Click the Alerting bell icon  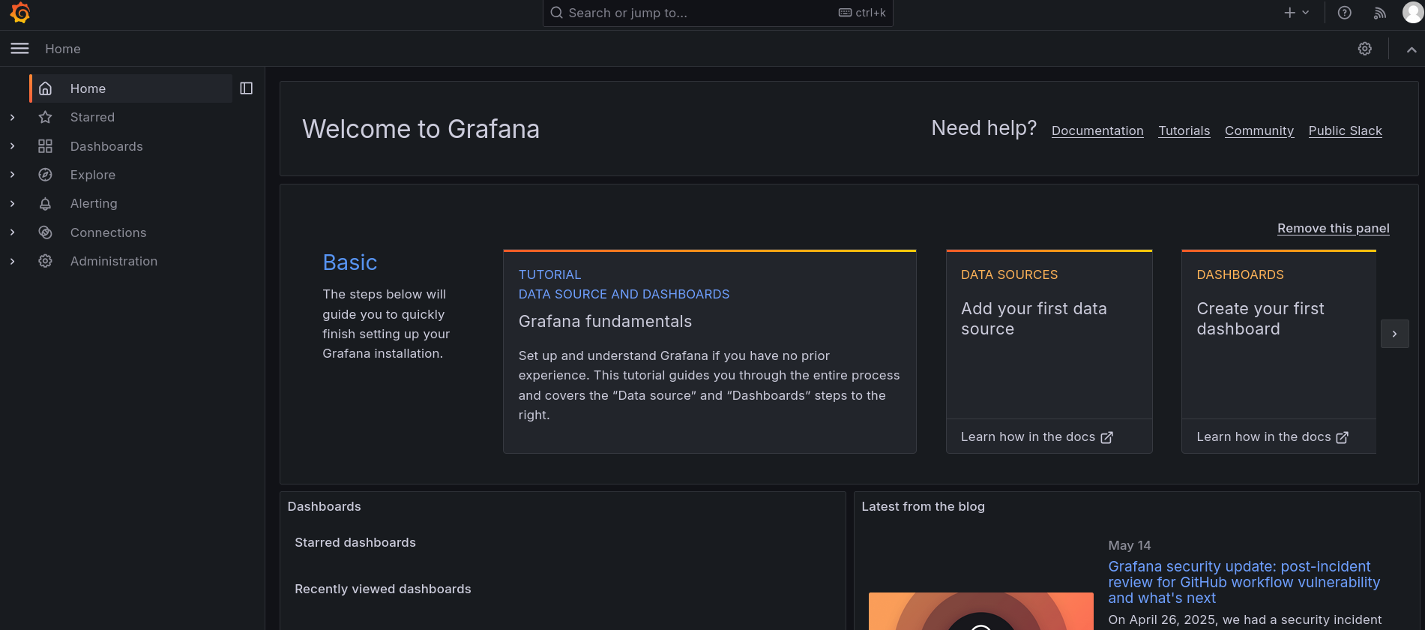[x=46, y=203]
